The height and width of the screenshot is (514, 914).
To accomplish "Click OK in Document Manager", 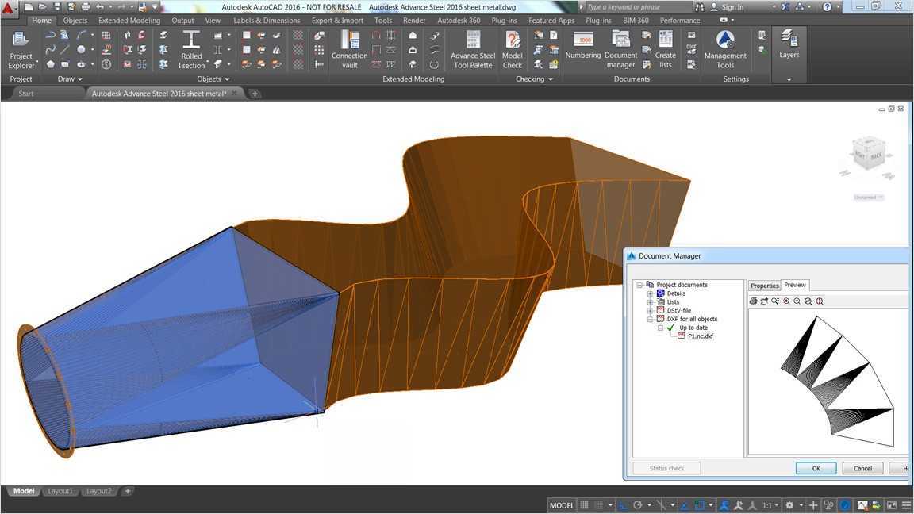I will pos(816,468).
